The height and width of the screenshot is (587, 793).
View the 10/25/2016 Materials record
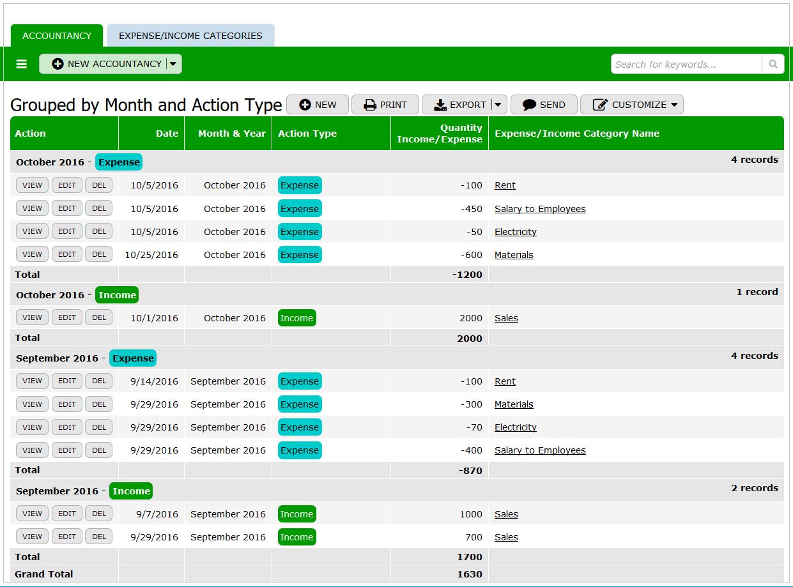pos(32,254)
